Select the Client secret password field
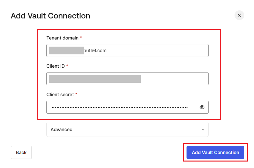The image size is (254, 168). (x=127, y=107)
